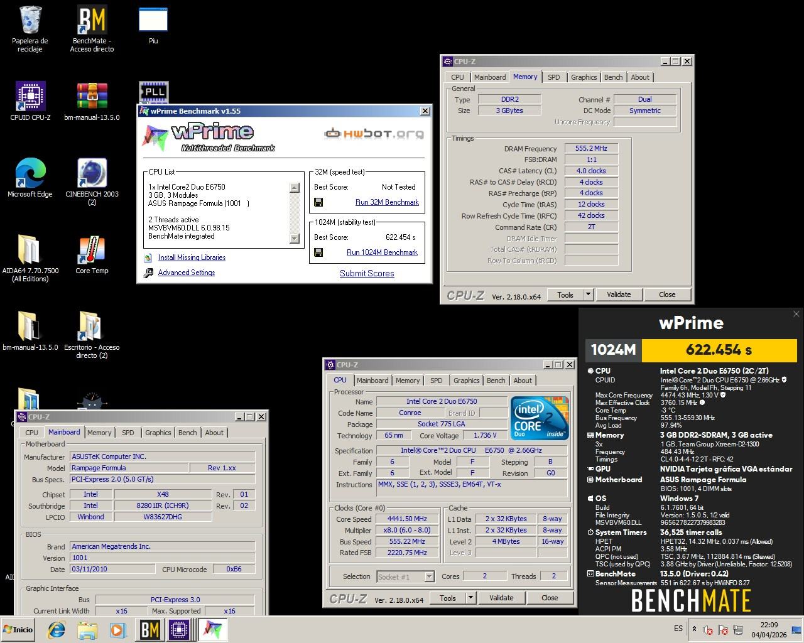Click the Inicio start button

18,629
